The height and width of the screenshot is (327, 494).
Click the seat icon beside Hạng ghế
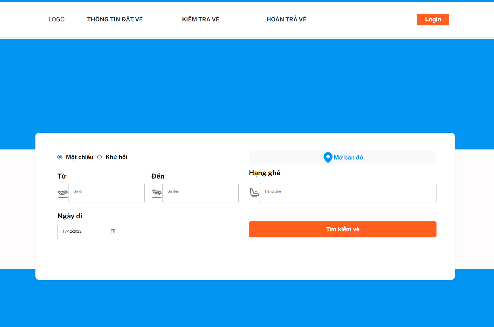[x=254, y=193]
